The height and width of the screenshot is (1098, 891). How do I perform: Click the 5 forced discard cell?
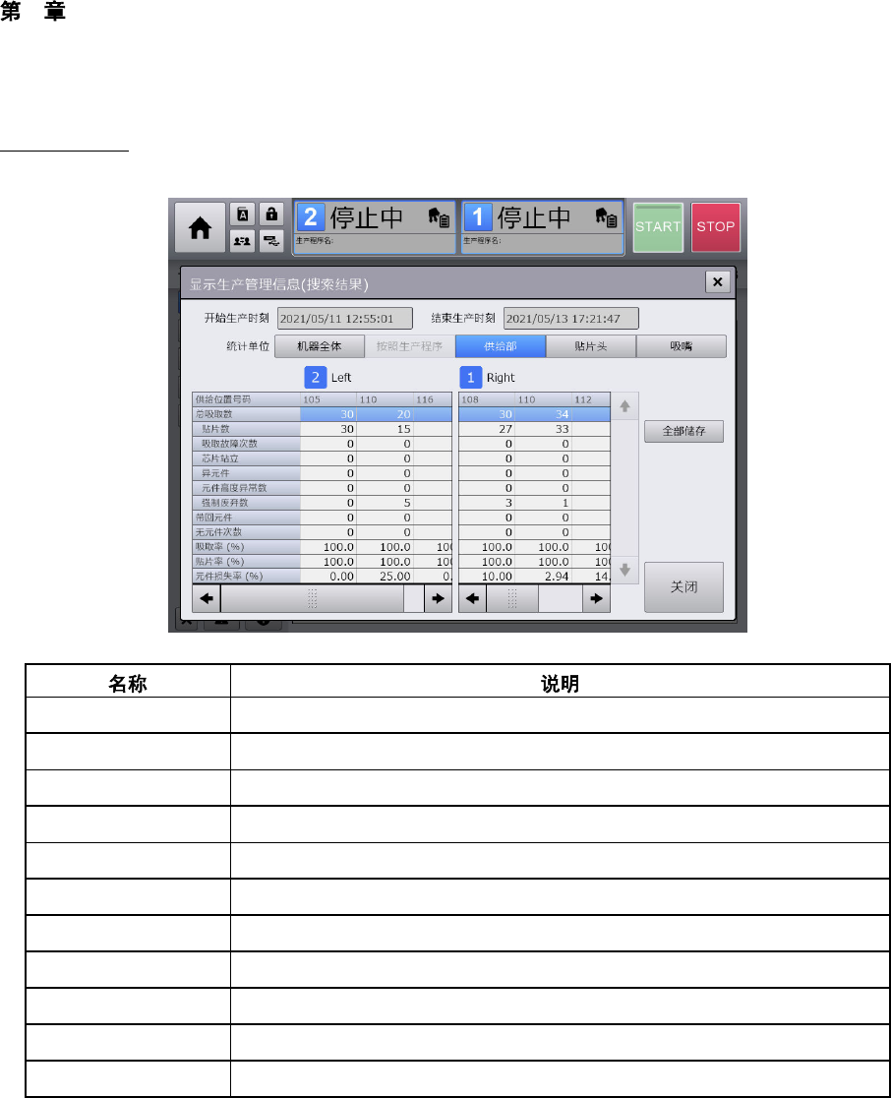385,502
